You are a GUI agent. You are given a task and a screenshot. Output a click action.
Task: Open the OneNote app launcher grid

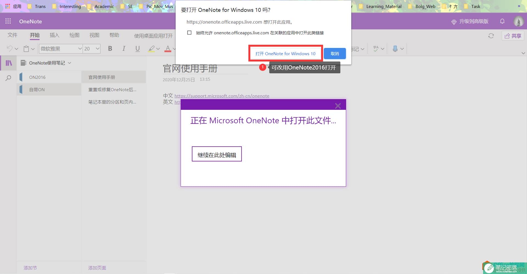tap(8, 21)
